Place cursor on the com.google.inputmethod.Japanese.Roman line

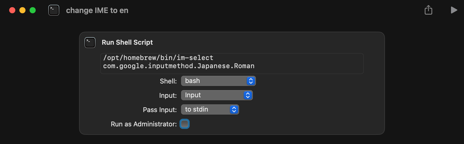pos(179,66)
